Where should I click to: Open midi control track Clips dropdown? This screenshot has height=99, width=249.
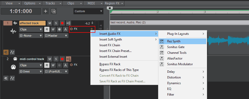click(31, 65)
